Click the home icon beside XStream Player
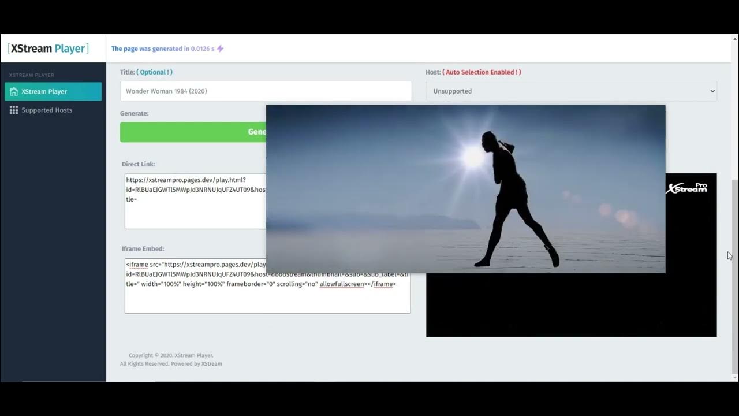 pyautogui.click(x=14, y=91)
